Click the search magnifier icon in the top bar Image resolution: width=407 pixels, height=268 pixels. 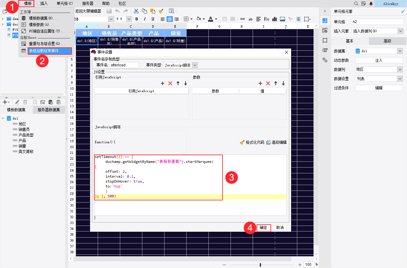coord(356,4)
